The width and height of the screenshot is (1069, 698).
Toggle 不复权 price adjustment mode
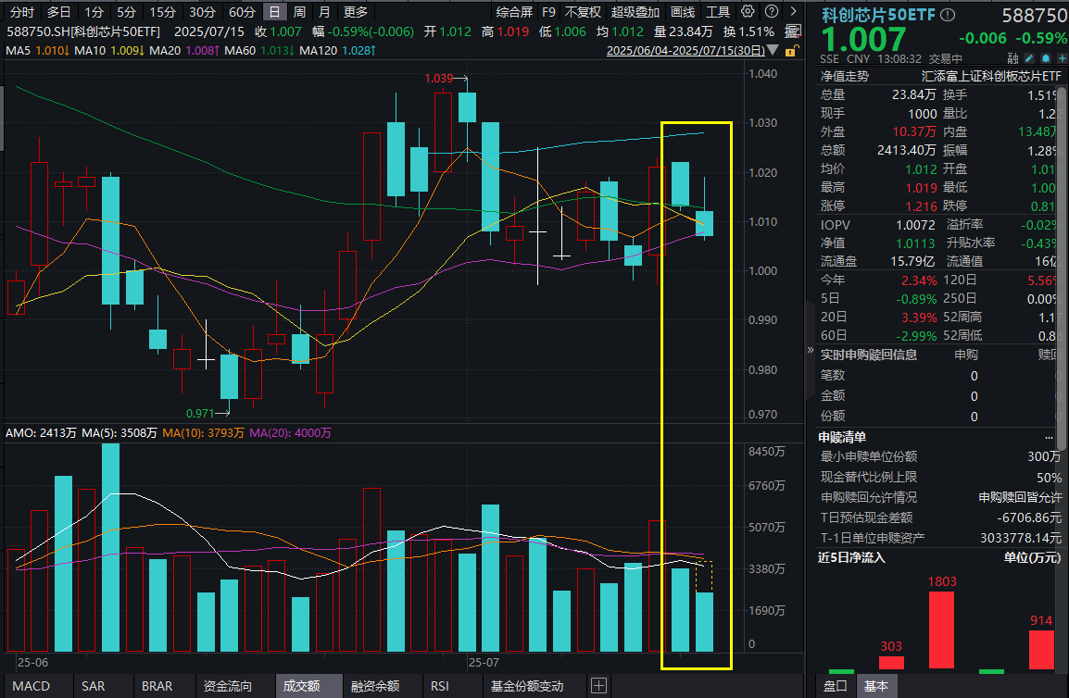[x=583, y=11]
